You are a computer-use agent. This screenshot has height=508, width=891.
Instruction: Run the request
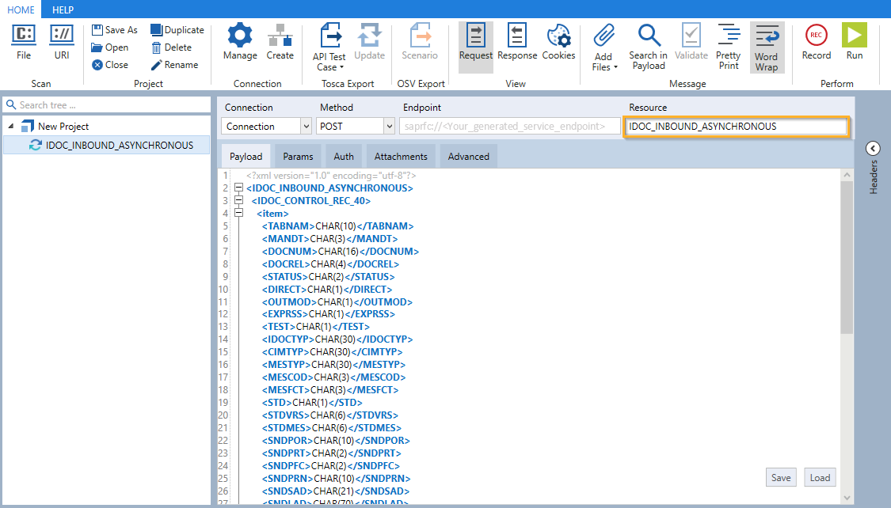[x=854, y=36]
